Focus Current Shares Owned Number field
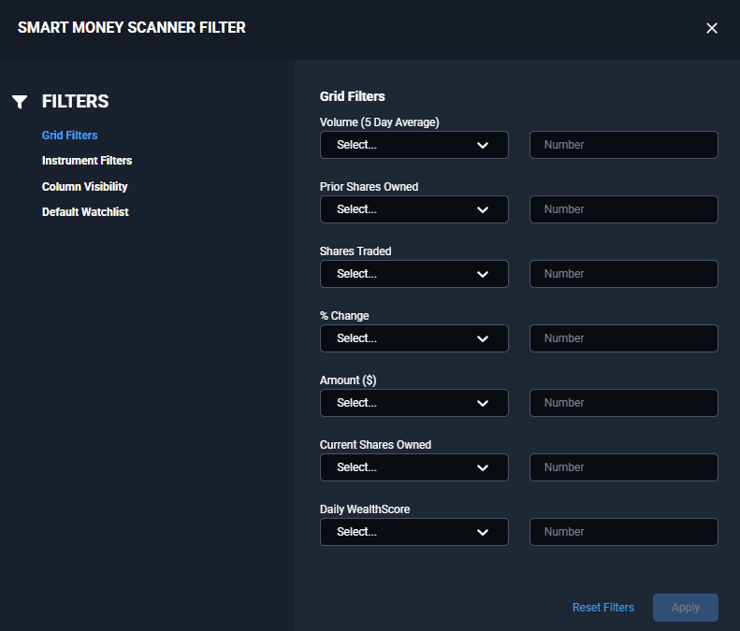This screenshot has width=740, height=631. 624,467
